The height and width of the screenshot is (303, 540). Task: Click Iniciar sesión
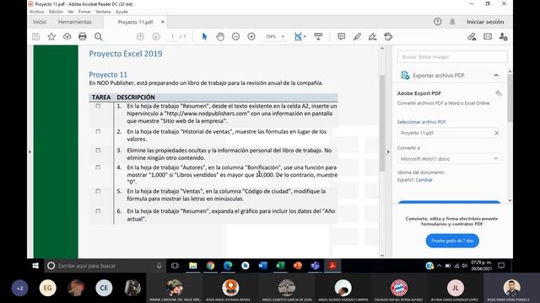tap(485, 22)
